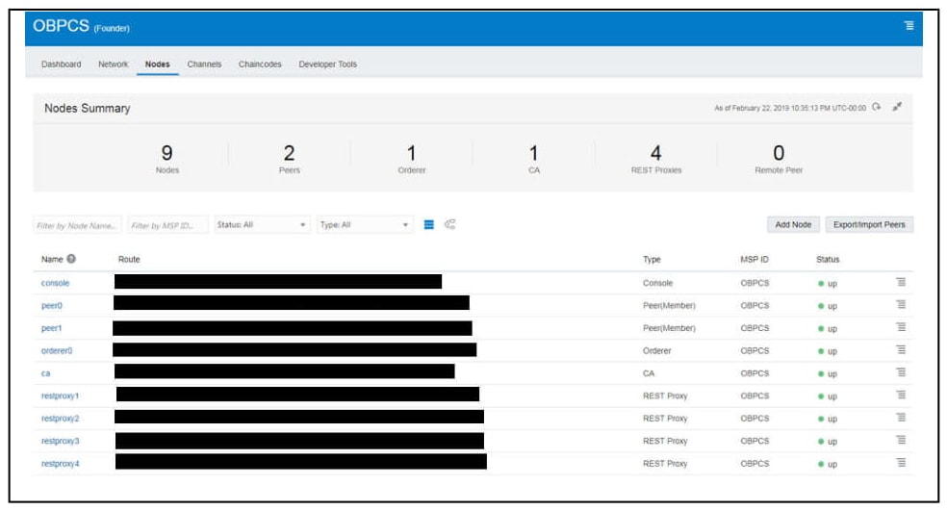Open the peer1 node link
This screenshot has width=947, height=510.
click(51, 328)
